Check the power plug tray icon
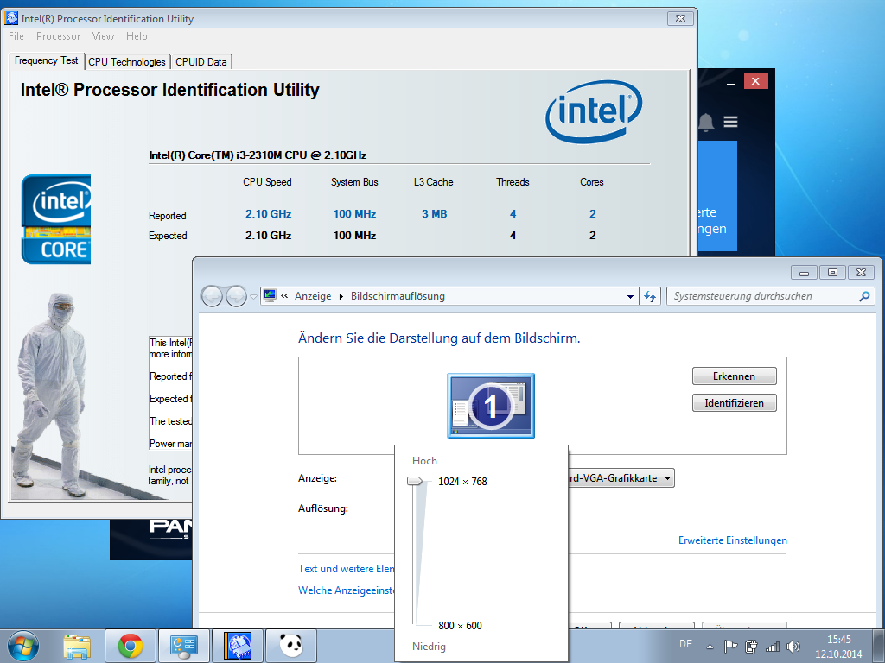The image size is (885, 663). (751, 646)
